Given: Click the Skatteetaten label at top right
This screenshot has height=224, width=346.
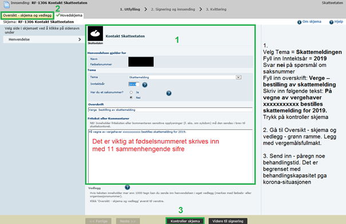Looking at the screenshot, I should click(332, 3).
